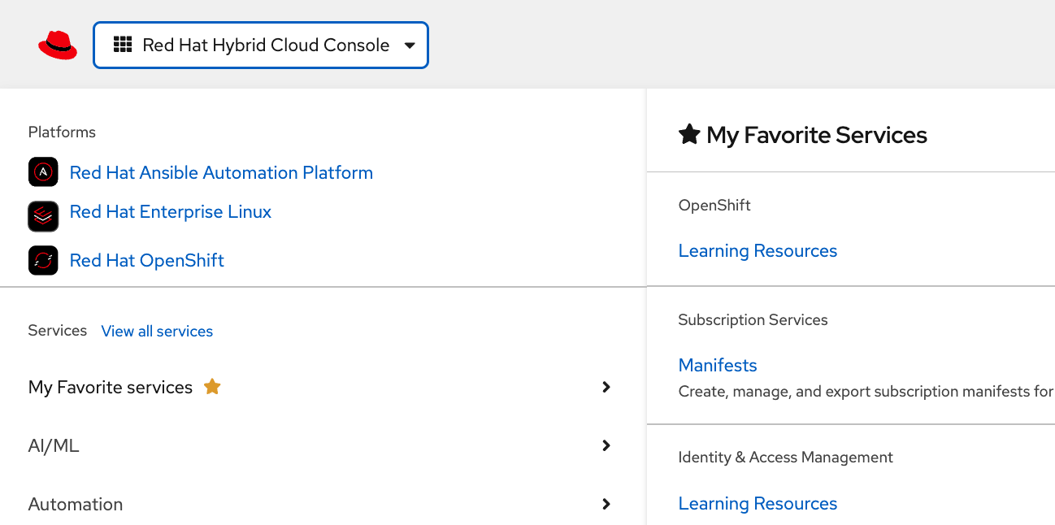The image size is (1055, 525).
Task: Go to Red Hat Enterprise Linux link
Action: click(x=171, y=212)
